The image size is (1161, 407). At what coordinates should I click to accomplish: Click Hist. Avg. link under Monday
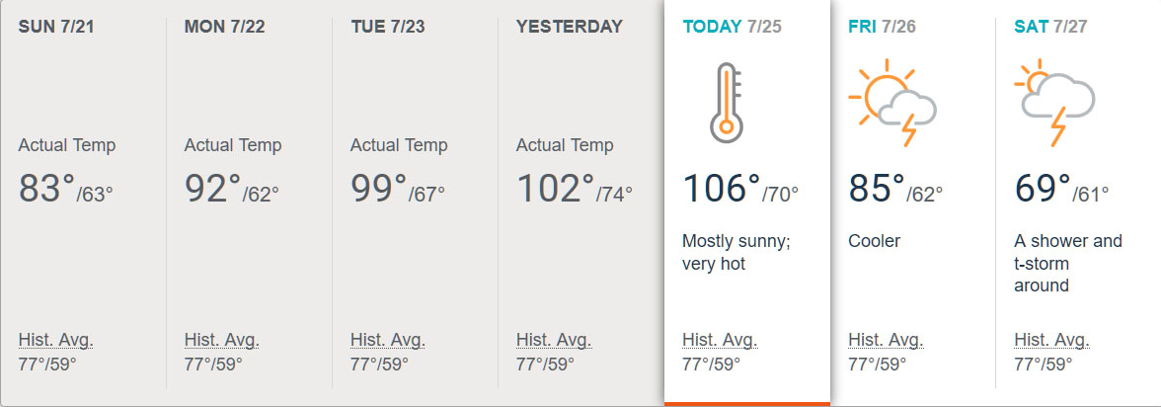[221, 341]
